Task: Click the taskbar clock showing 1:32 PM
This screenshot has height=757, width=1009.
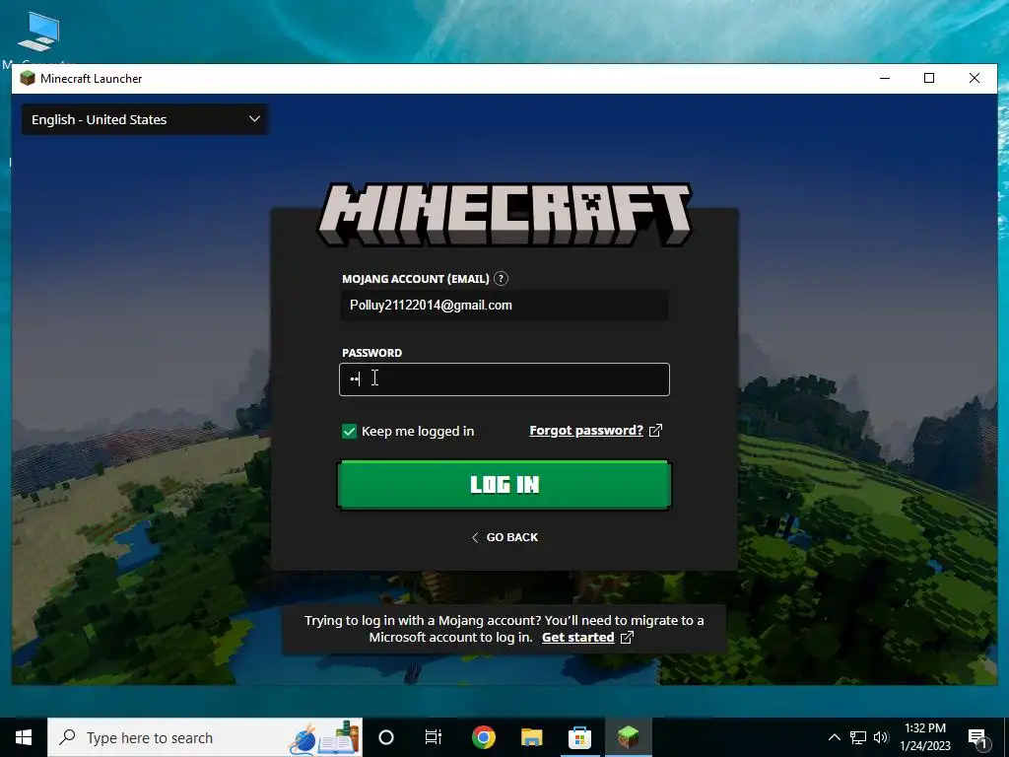Action: [x=924, y=737]
